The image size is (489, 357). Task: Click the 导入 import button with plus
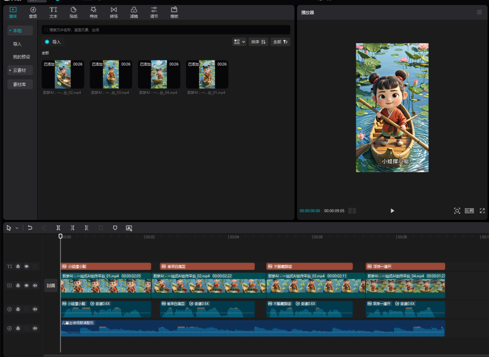point(53,42)
